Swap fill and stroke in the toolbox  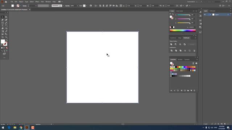pyautogui.click(x=7, y=40)
